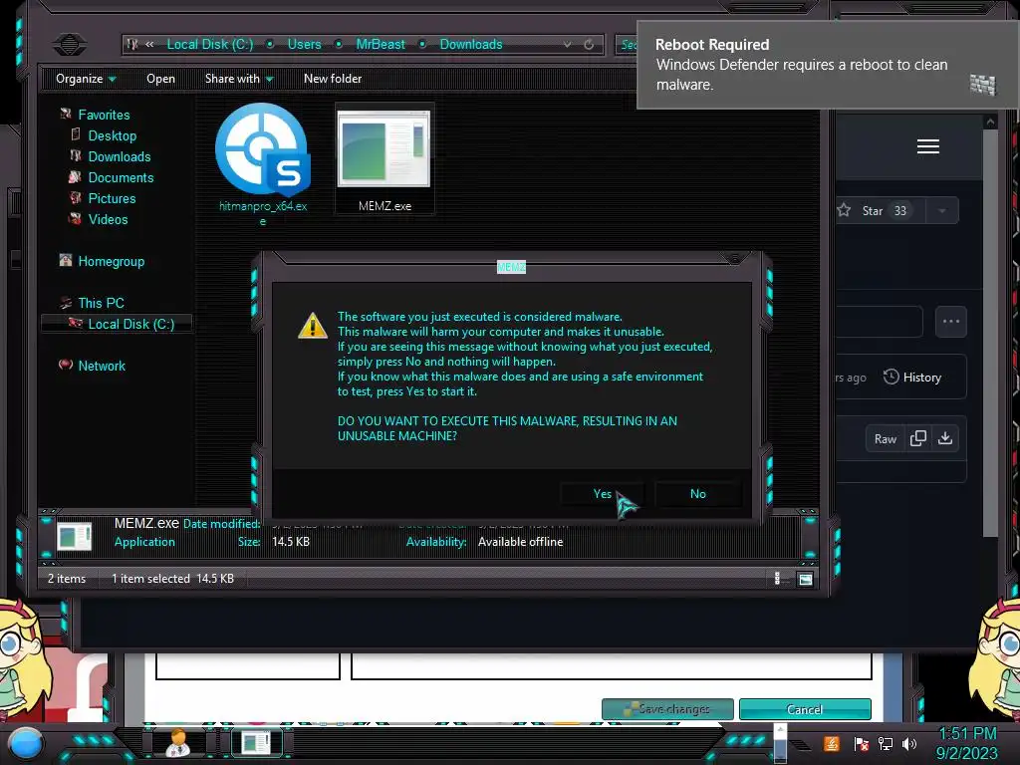1020x765 pixels.
Task: Open hamburger menu in browser window
Action: coord(928,146)
